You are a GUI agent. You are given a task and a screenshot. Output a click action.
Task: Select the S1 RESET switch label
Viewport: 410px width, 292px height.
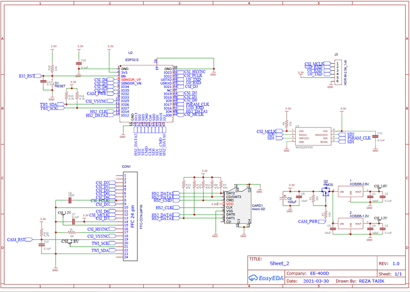(60, 84)
